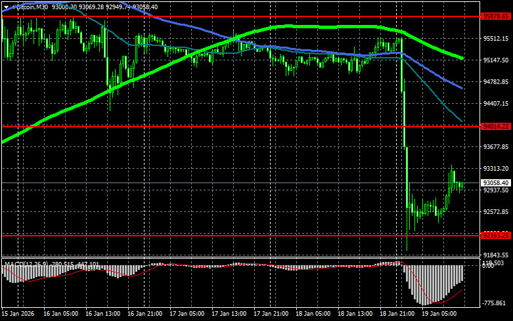Click the 18 Jan 21:00 time label
Viewport: 513px width, 321px height.
click(x=397, y=314)
